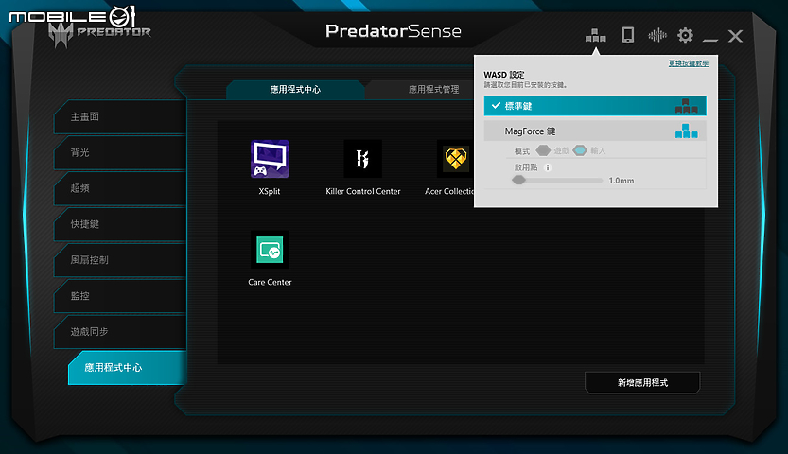Open the WASD keycap settings icon
The image size is (788, 454).
[596, 36]
